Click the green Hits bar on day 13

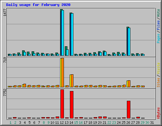pos(66,51)
